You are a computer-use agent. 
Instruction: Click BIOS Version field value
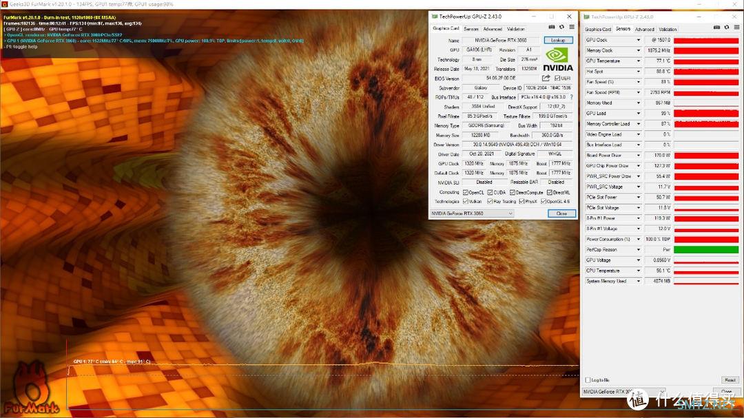[501, 79]
